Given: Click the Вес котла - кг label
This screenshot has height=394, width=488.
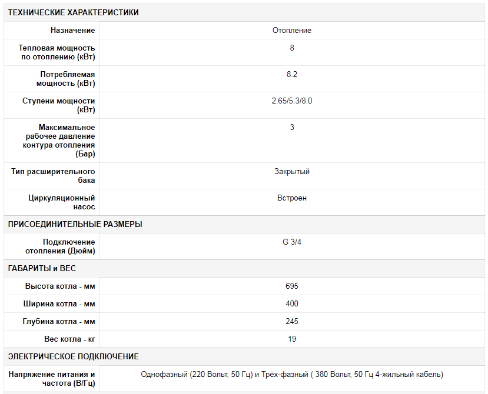Looking at the screenshot, I should tap(69, 339).
